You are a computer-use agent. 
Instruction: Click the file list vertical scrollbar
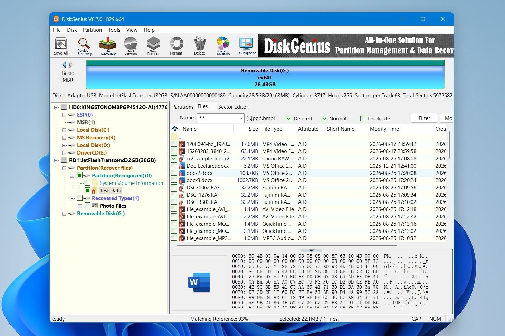(x=449, y=145)
